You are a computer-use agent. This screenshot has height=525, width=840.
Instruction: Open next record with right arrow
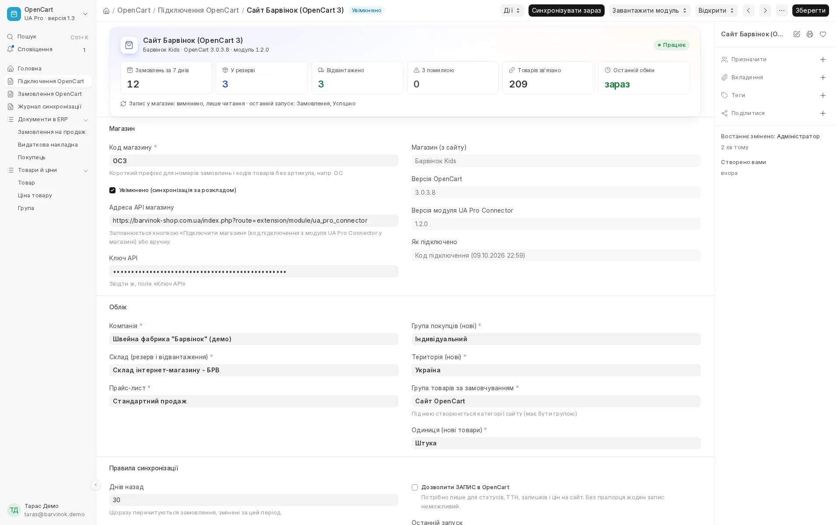[765, 10]
